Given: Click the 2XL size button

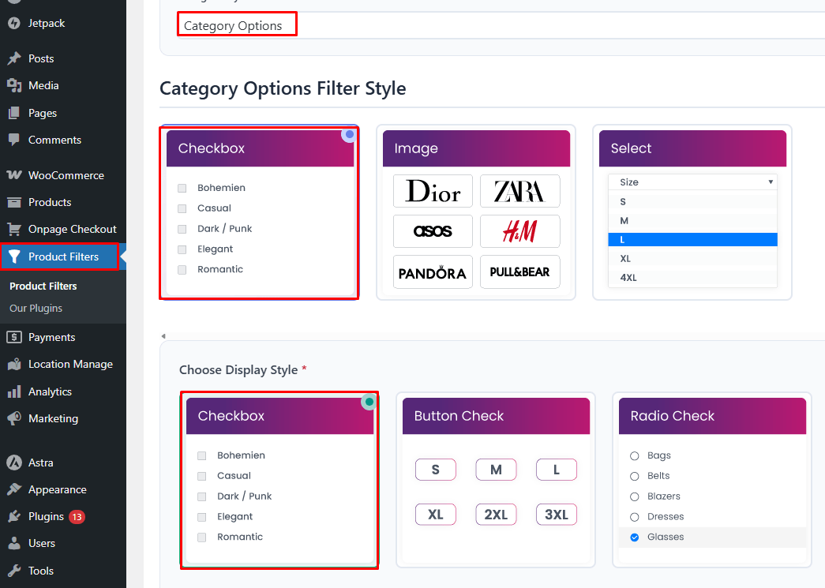Looking at the screenshot, I should pyautogui.click(x=496, y=515).
